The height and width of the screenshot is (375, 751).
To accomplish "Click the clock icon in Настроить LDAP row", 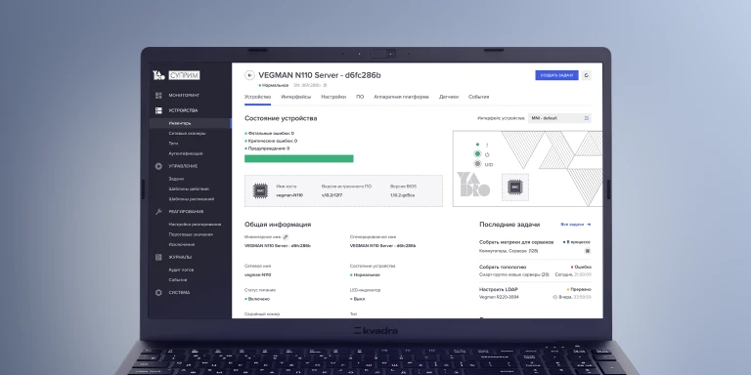I will point(555,297).
